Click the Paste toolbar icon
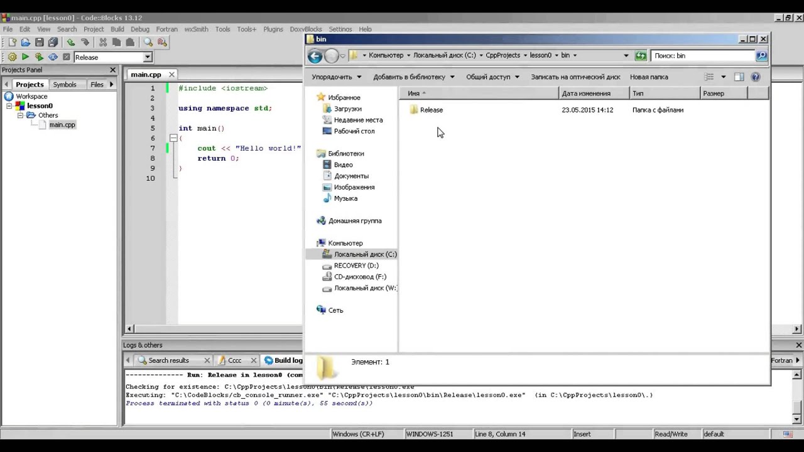 (x=130, y=42)
